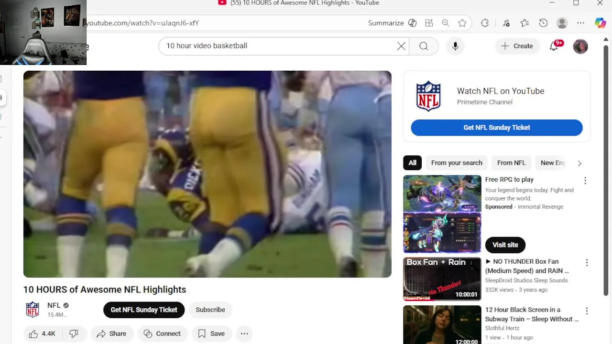Click the browser tab title 10 HOURS
Image resolution: width=612 pixels, height=344 pixels.
click(x=305, y=3)
